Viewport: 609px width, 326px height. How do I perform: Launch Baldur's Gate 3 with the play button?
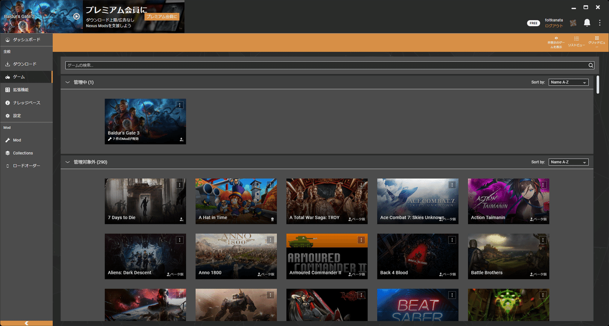pos(76,16)
